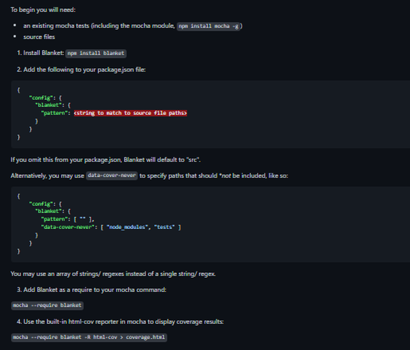Click the npm install blanket command
Screen dimensions: 410x350
[96, 53]
